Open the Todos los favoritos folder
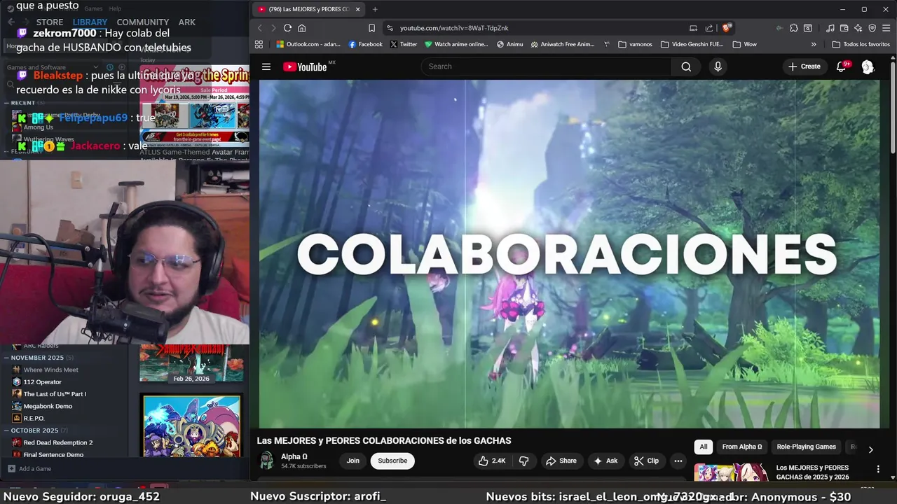 (861, 44)
